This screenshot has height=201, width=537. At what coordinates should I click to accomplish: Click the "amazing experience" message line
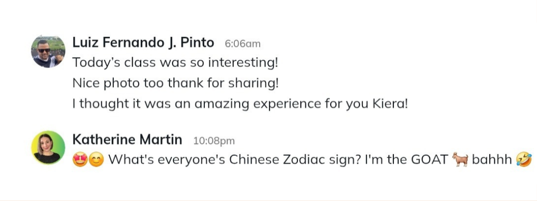[x=240, y=104]
